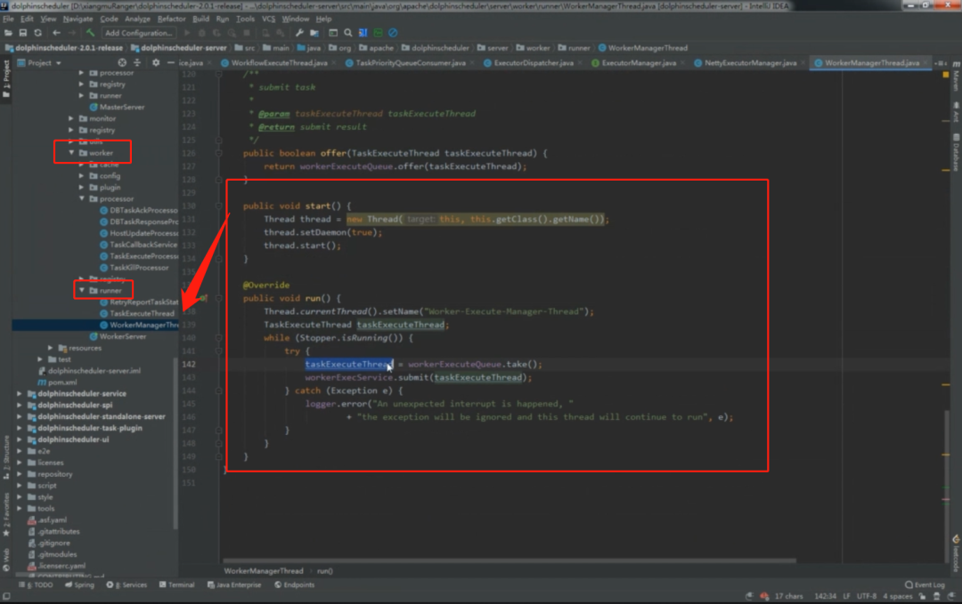962x604 pixels.
Task: Click the Save All toolbar icon
Action: click(22, 33)
